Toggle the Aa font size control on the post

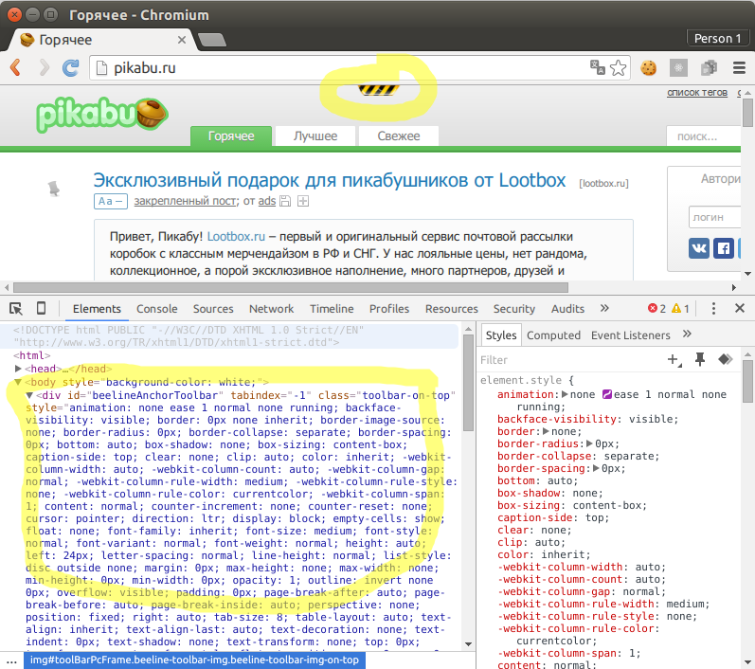point(110,201)
